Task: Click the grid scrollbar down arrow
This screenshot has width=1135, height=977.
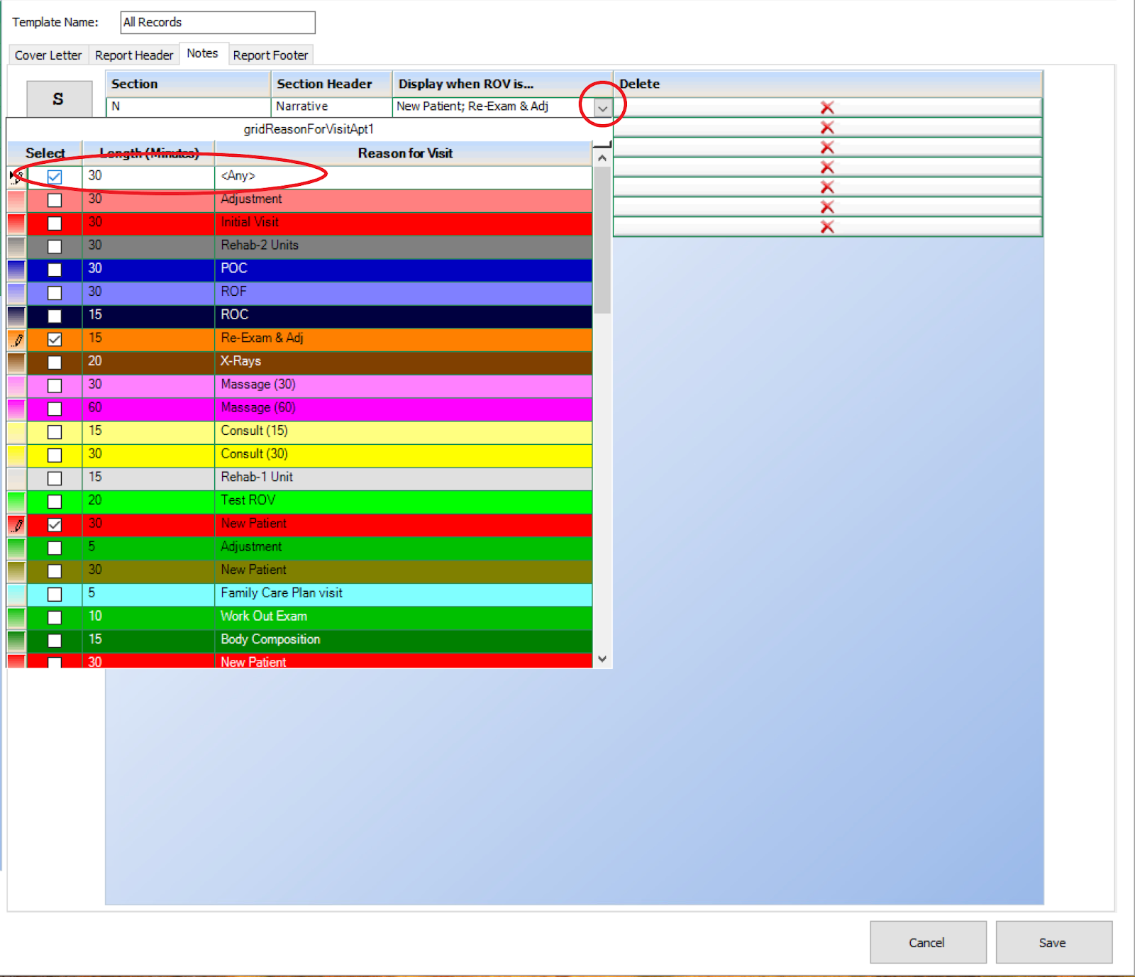Action: coord(602,658)
